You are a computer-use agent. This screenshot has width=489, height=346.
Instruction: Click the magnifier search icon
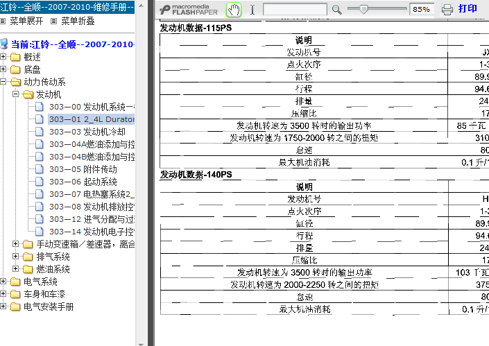[336, 10]
